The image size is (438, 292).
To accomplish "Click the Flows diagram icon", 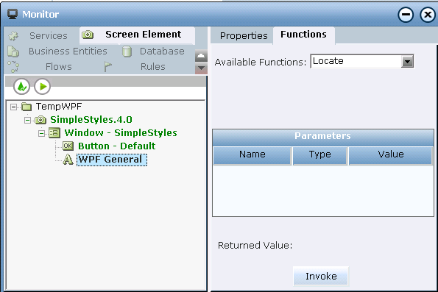I will (13, 67).
